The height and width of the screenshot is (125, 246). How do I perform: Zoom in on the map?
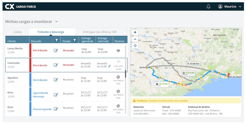[x=135, y=32]
